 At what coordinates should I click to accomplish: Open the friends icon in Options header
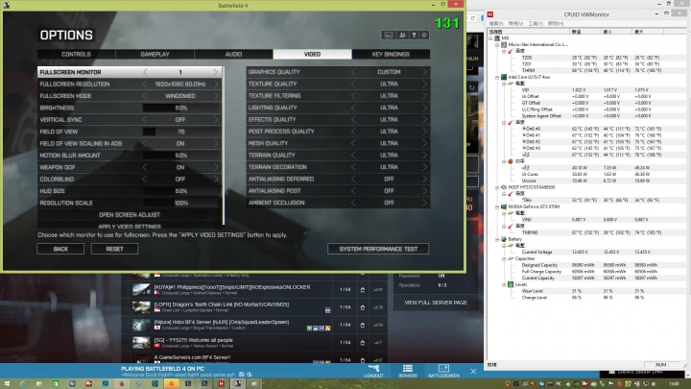coord(402,35)
